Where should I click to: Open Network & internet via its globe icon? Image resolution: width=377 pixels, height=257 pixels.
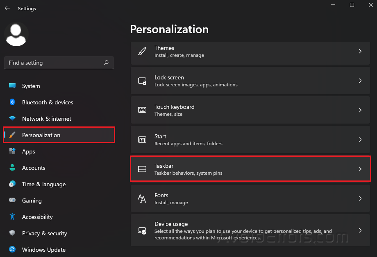pyautogui.click(x=11, y=119)
